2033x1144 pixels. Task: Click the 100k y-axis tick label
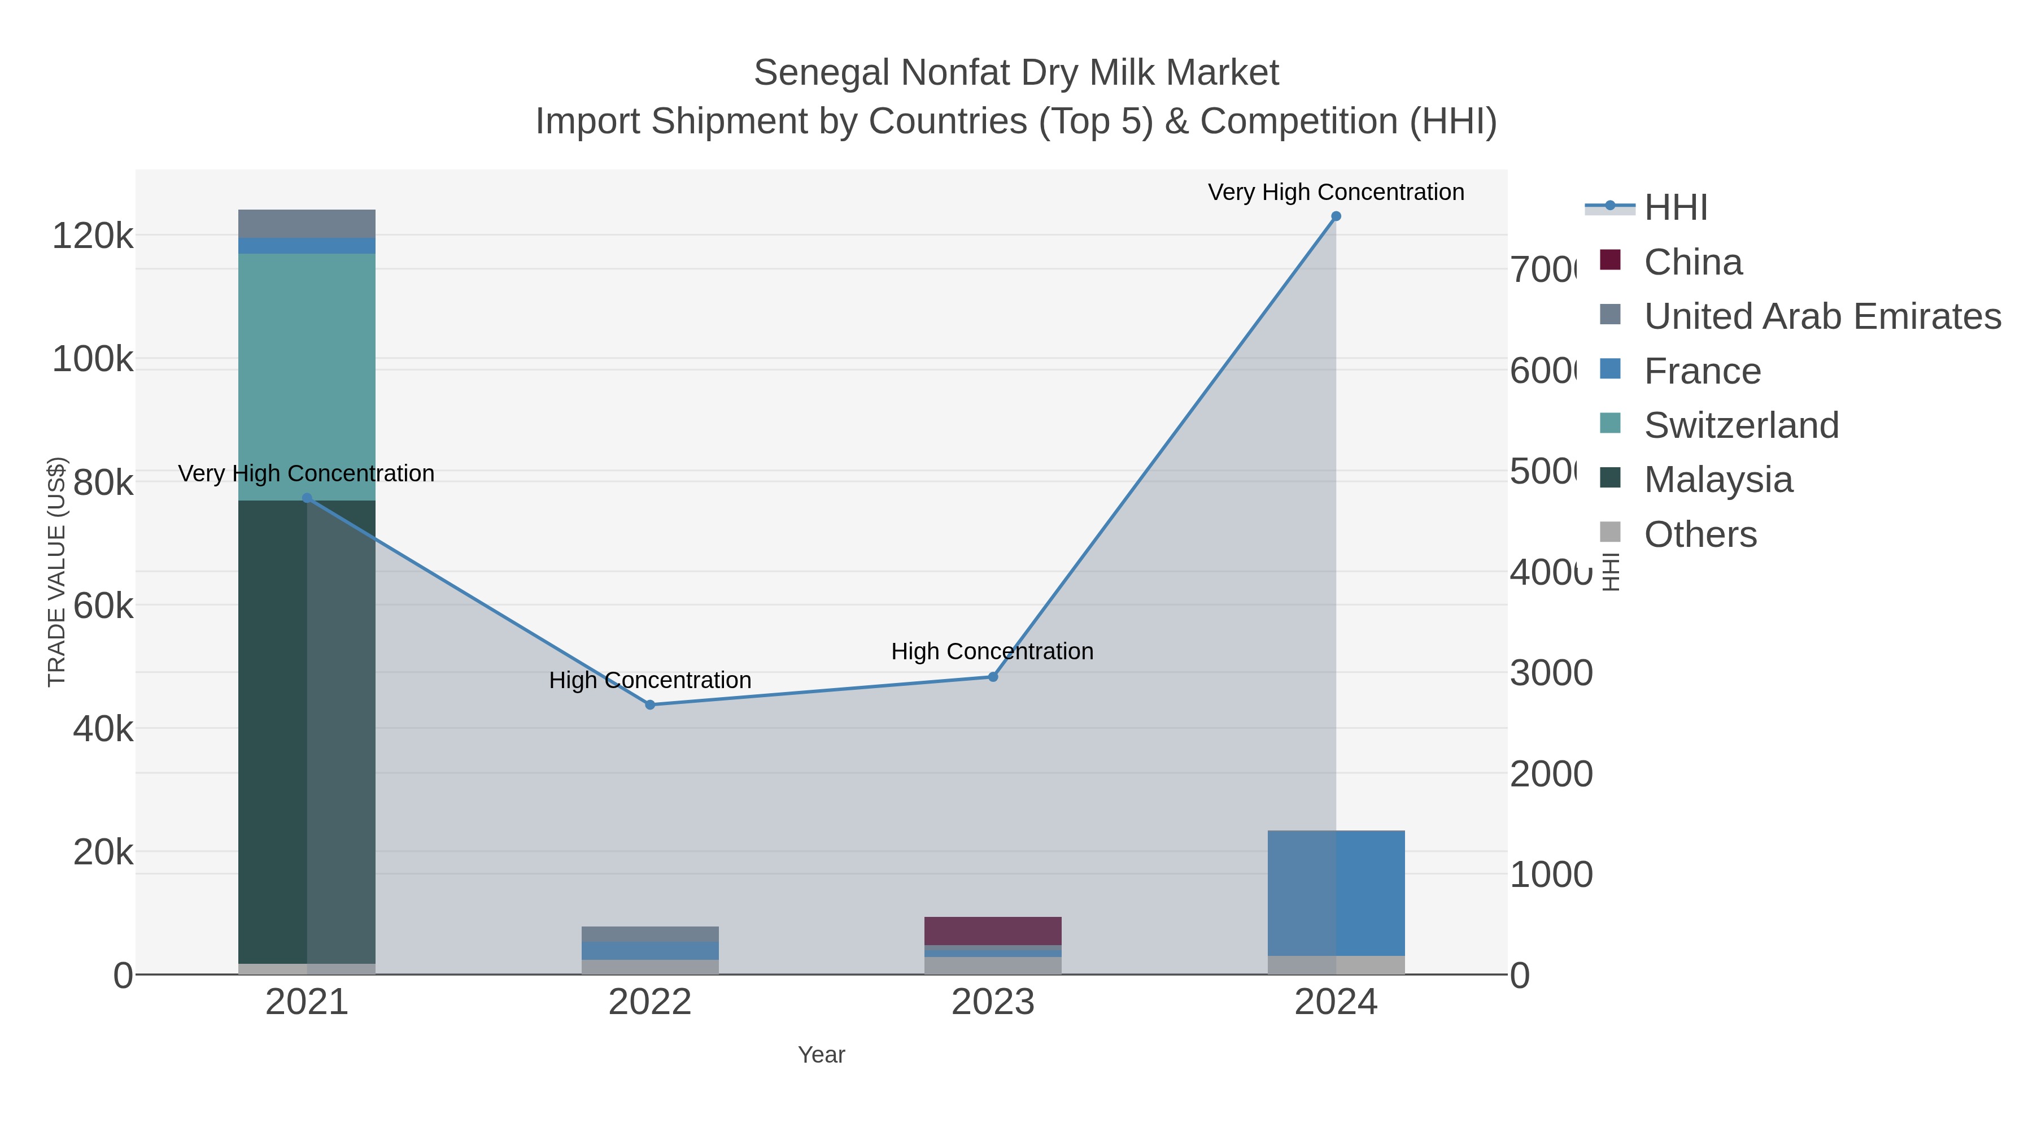[93, 359]
